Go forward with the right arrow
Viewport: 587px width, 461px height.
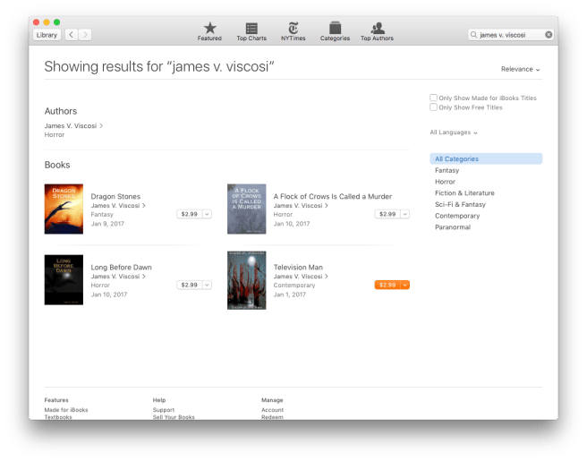85,35
